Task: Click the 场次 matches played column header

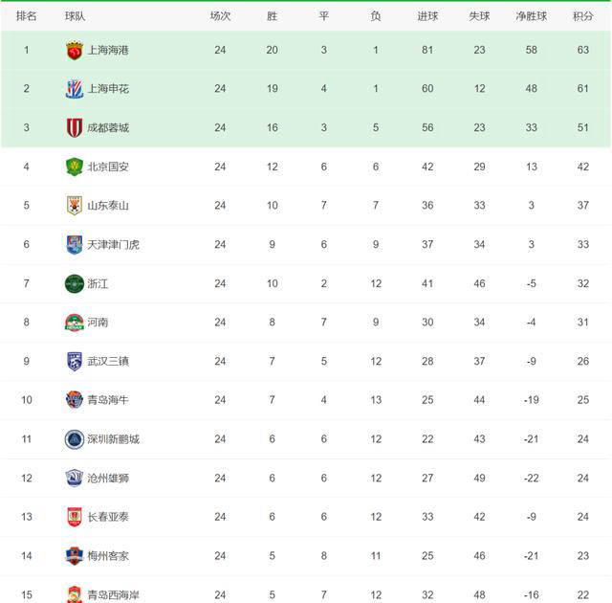Action: click(220, 16)
